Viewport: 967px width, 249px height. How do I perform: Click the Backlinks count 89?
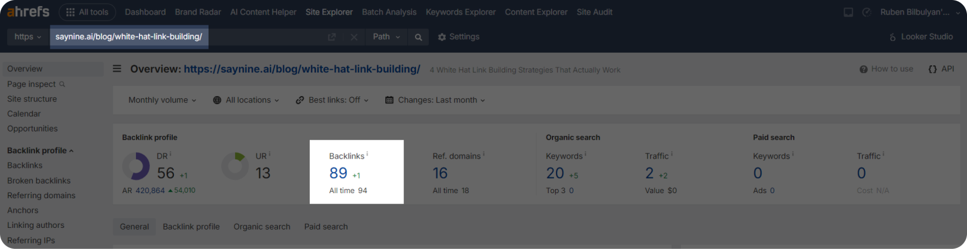click(338, 173)
